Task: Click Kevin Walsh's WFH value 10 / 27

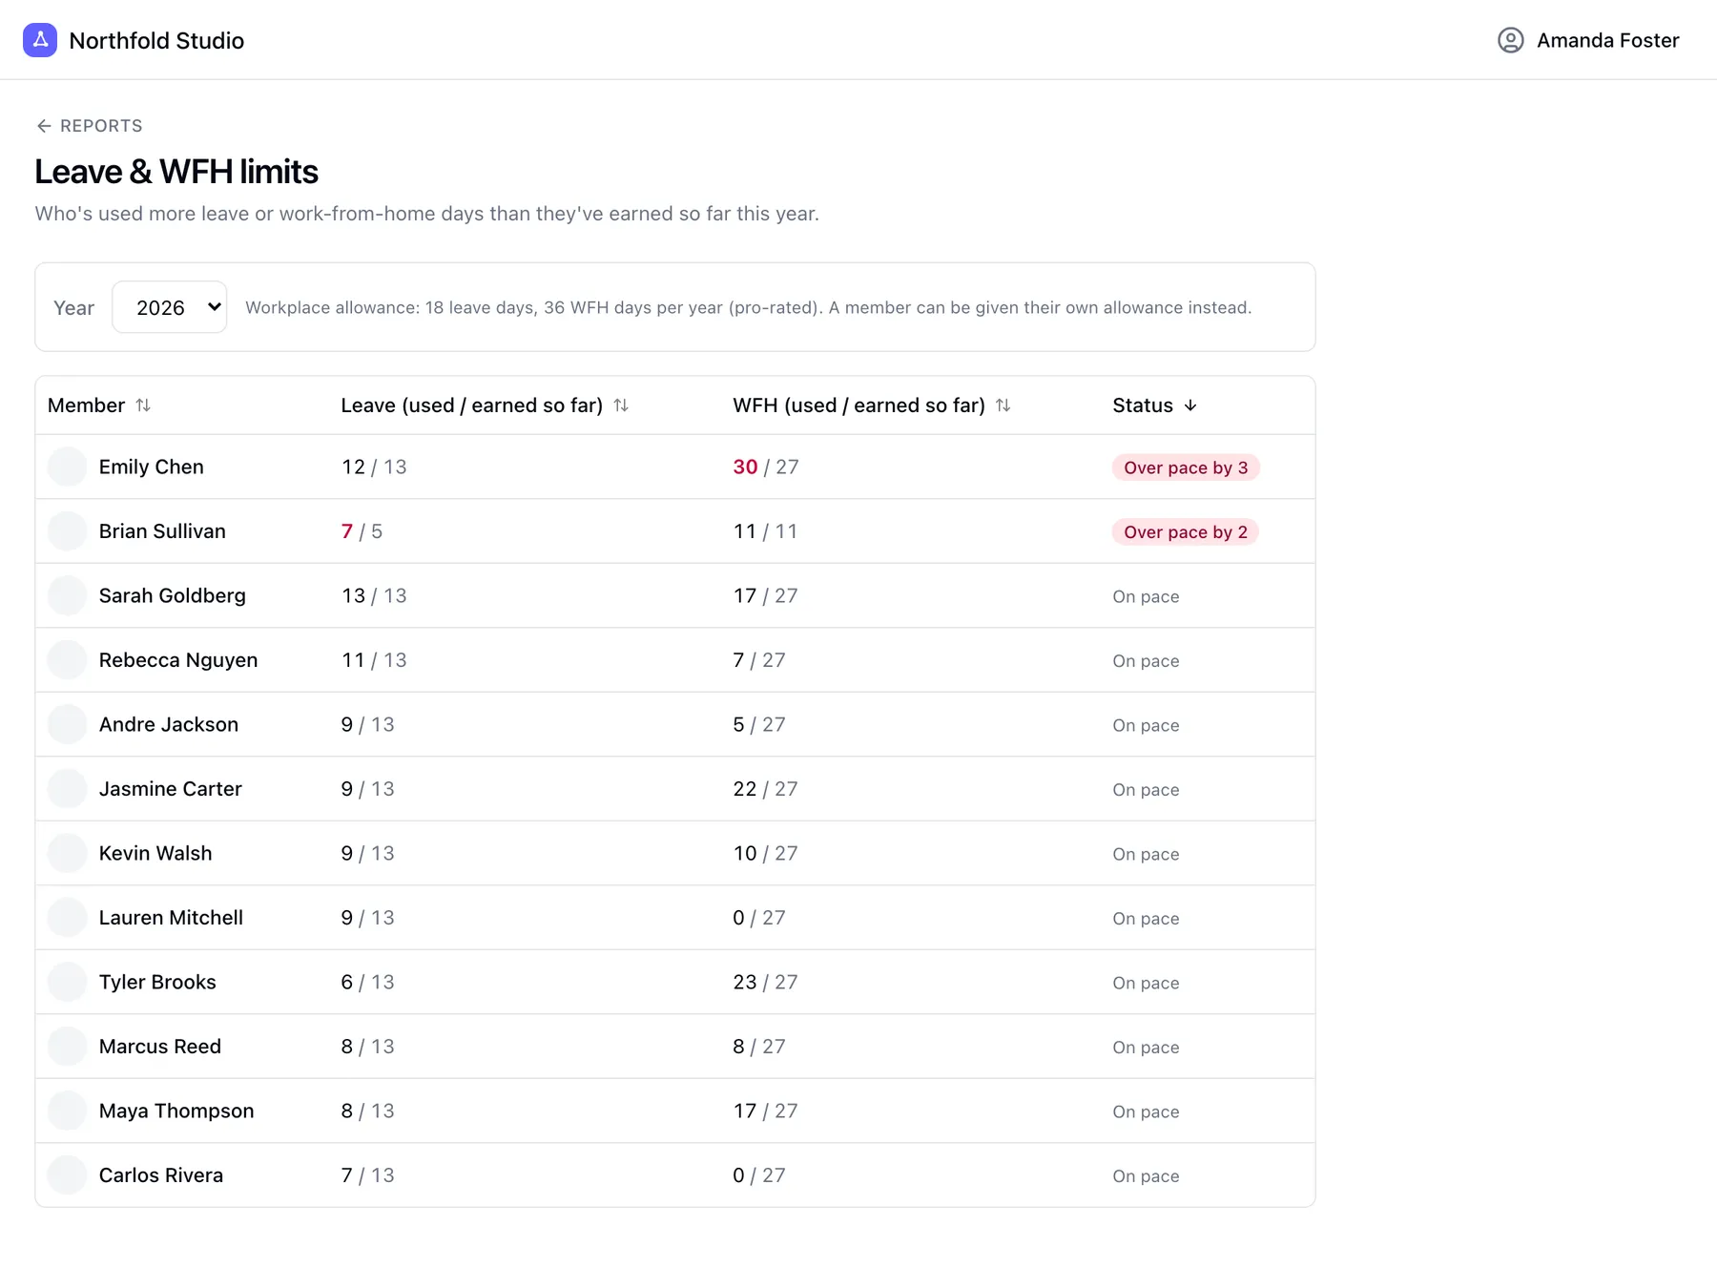Action: tap(765, 853)
